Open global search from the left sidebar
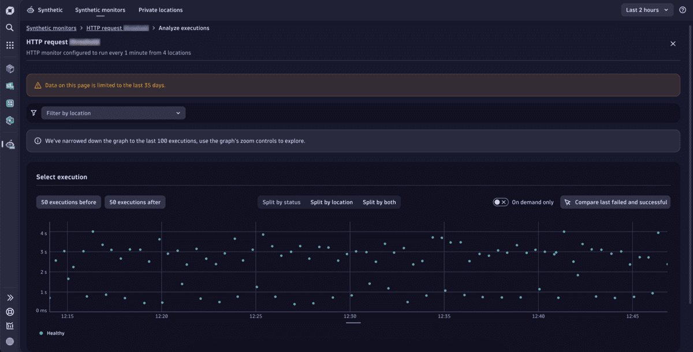The image size is (693, 352). point(9,27)
